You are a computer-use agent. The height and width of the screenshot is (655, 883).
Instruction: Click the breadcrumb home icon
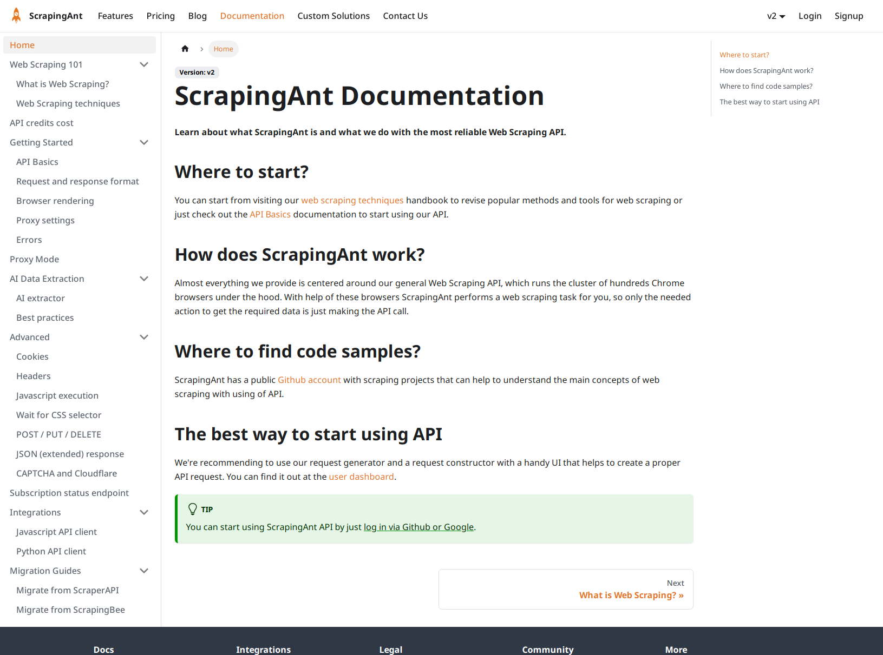[185, 49]
